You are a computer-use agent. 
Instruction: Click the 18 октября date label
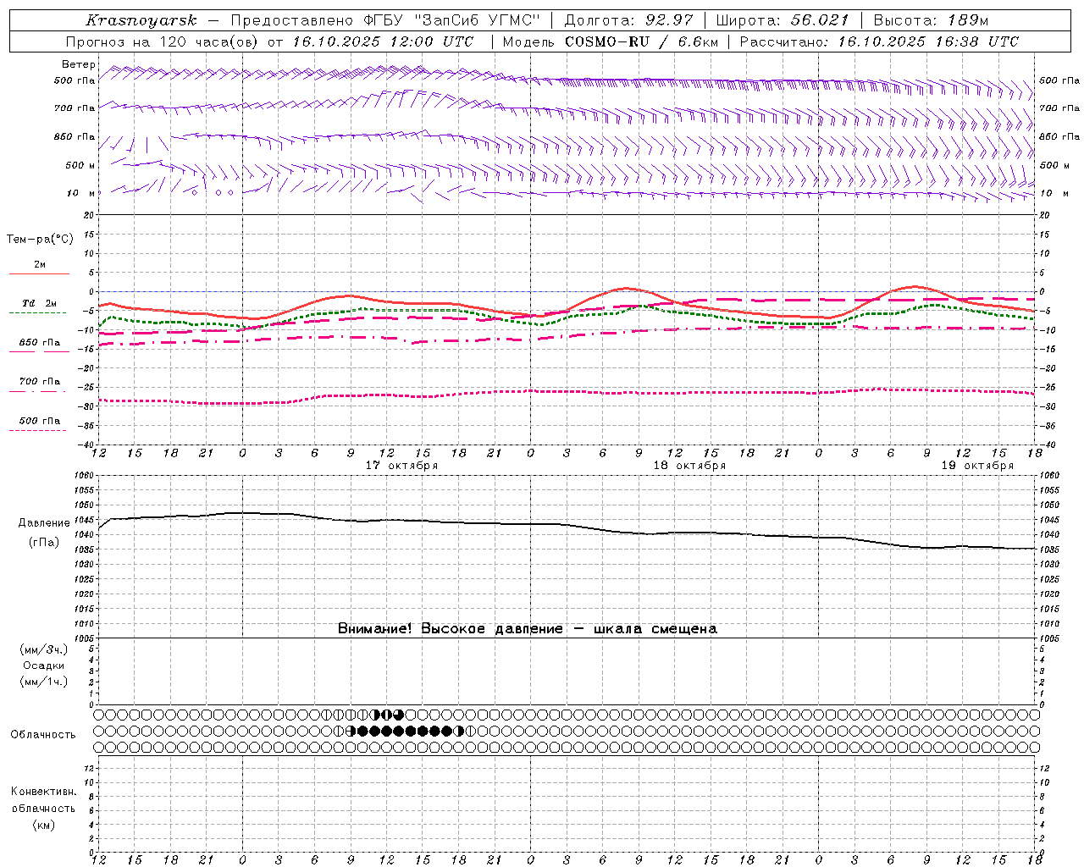689,466
